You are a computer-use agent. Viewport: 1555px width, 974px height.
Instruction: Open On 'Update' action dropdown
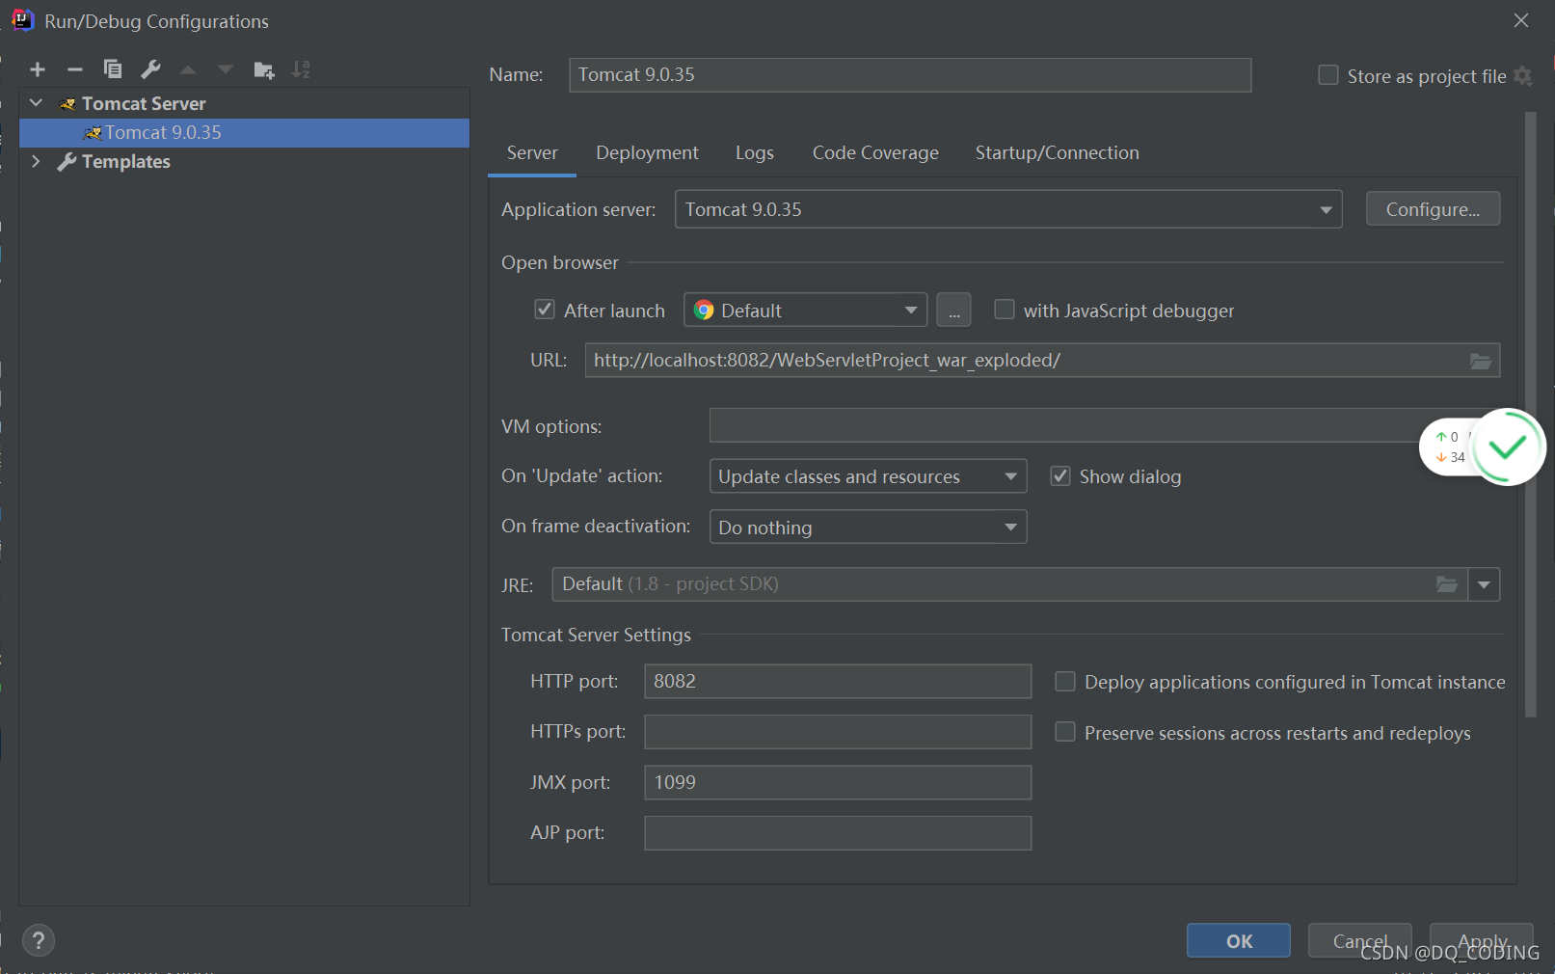[868, 476]
